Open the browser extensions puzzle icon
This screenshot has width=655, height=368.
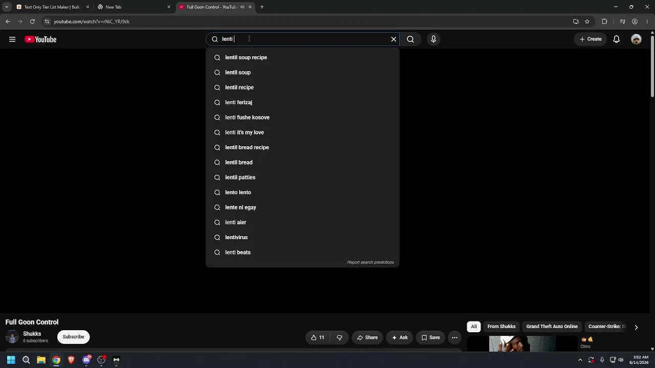(x=604, y=21)
